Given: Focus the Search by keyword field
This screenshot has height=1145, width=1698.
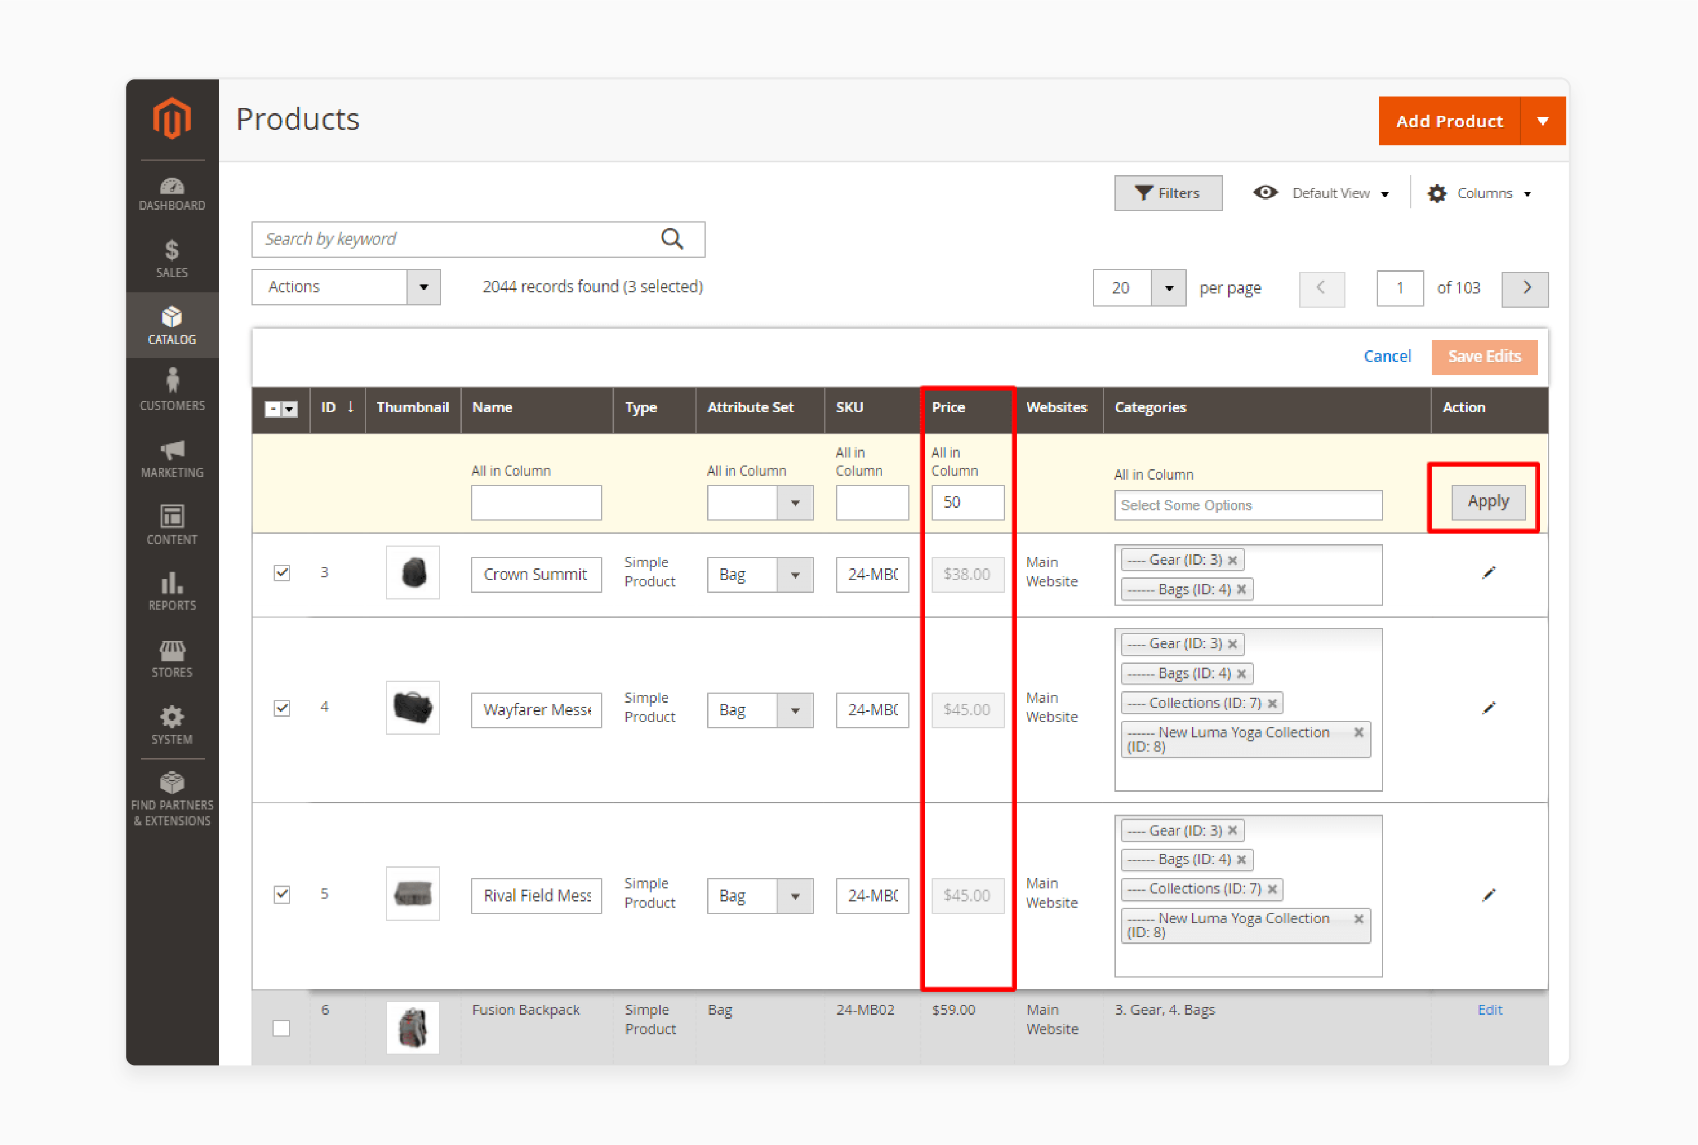Looking at the screenshot, I should 477,240.
